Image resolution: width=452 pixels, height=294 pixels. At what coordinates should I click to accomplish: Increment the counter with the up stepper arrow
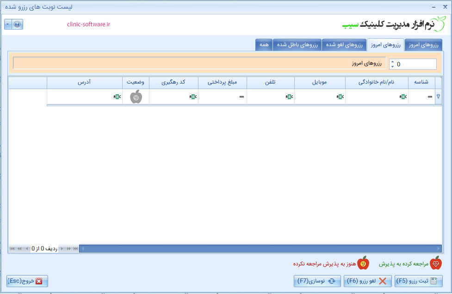click(x=393, y=61)
